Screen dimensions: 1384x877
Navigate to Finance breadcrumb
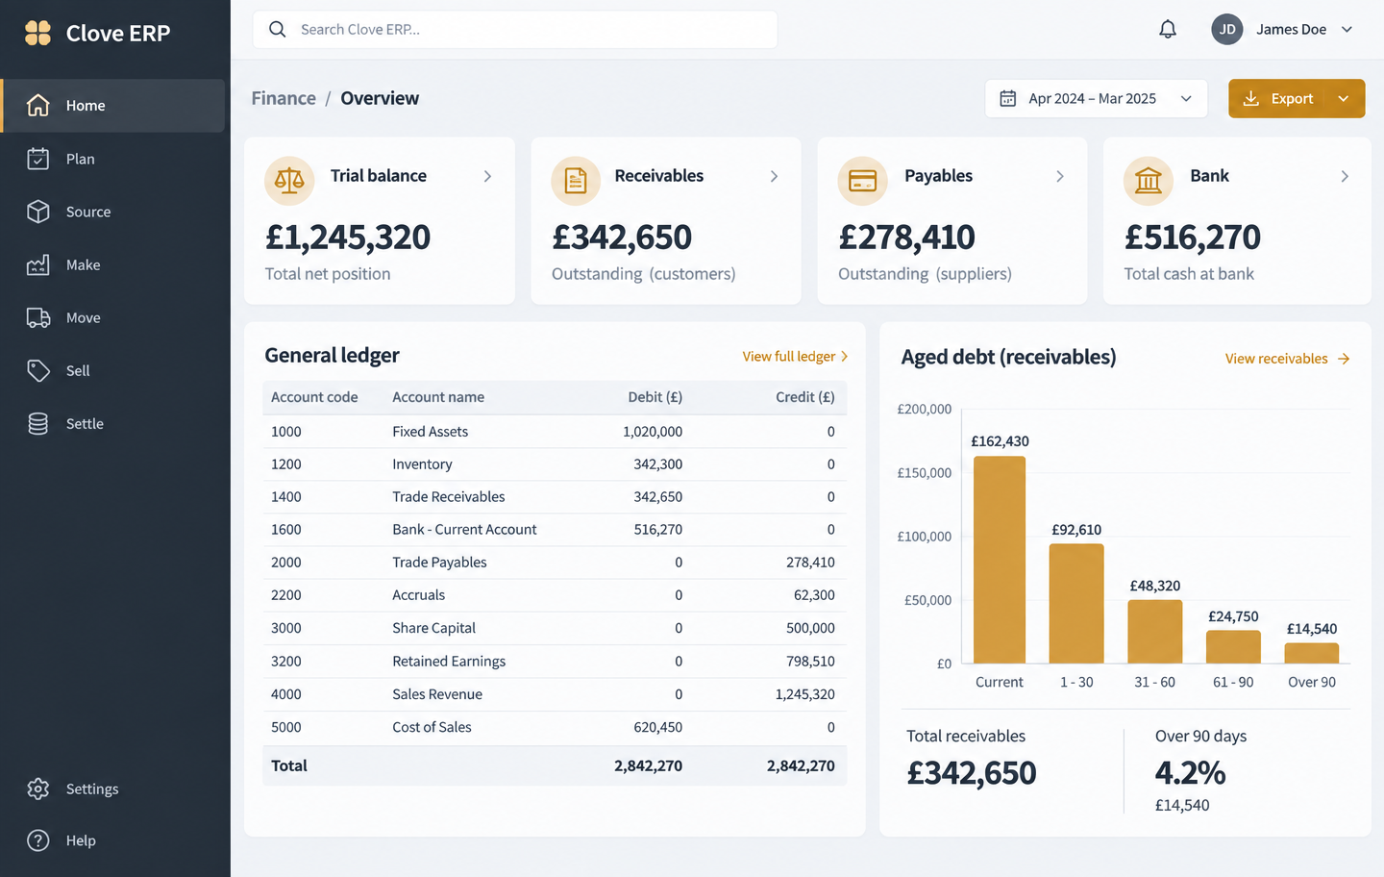[284, 98]
